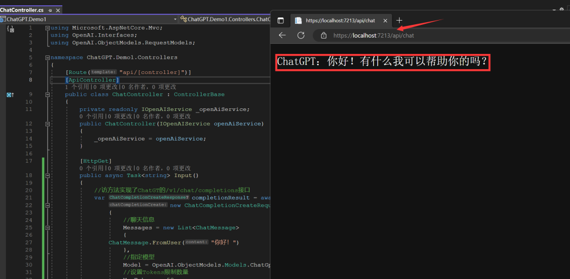Go back in the browser
The width and height of the screenshot is (570, 279).
pyautogui.click(x=282, y=35)
